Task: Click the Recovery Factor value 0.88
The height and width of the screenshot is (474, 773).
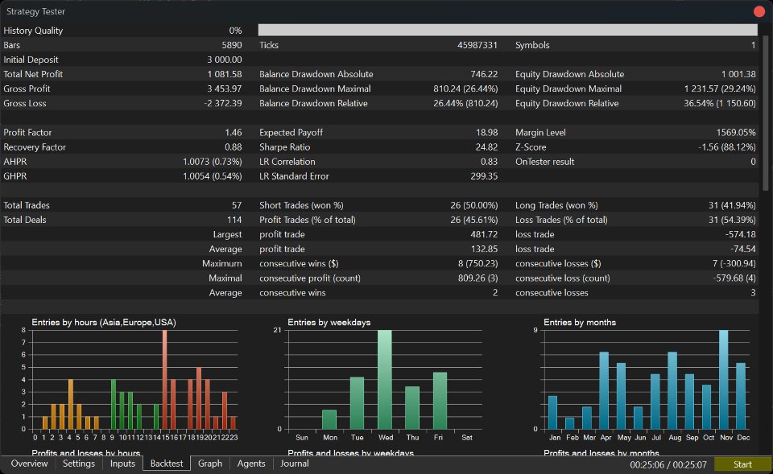Action: pyautogui.click(x=234, y=146)
